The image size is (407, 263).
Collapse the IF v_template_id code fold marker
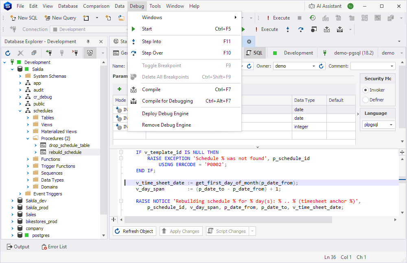pos(121,152)
